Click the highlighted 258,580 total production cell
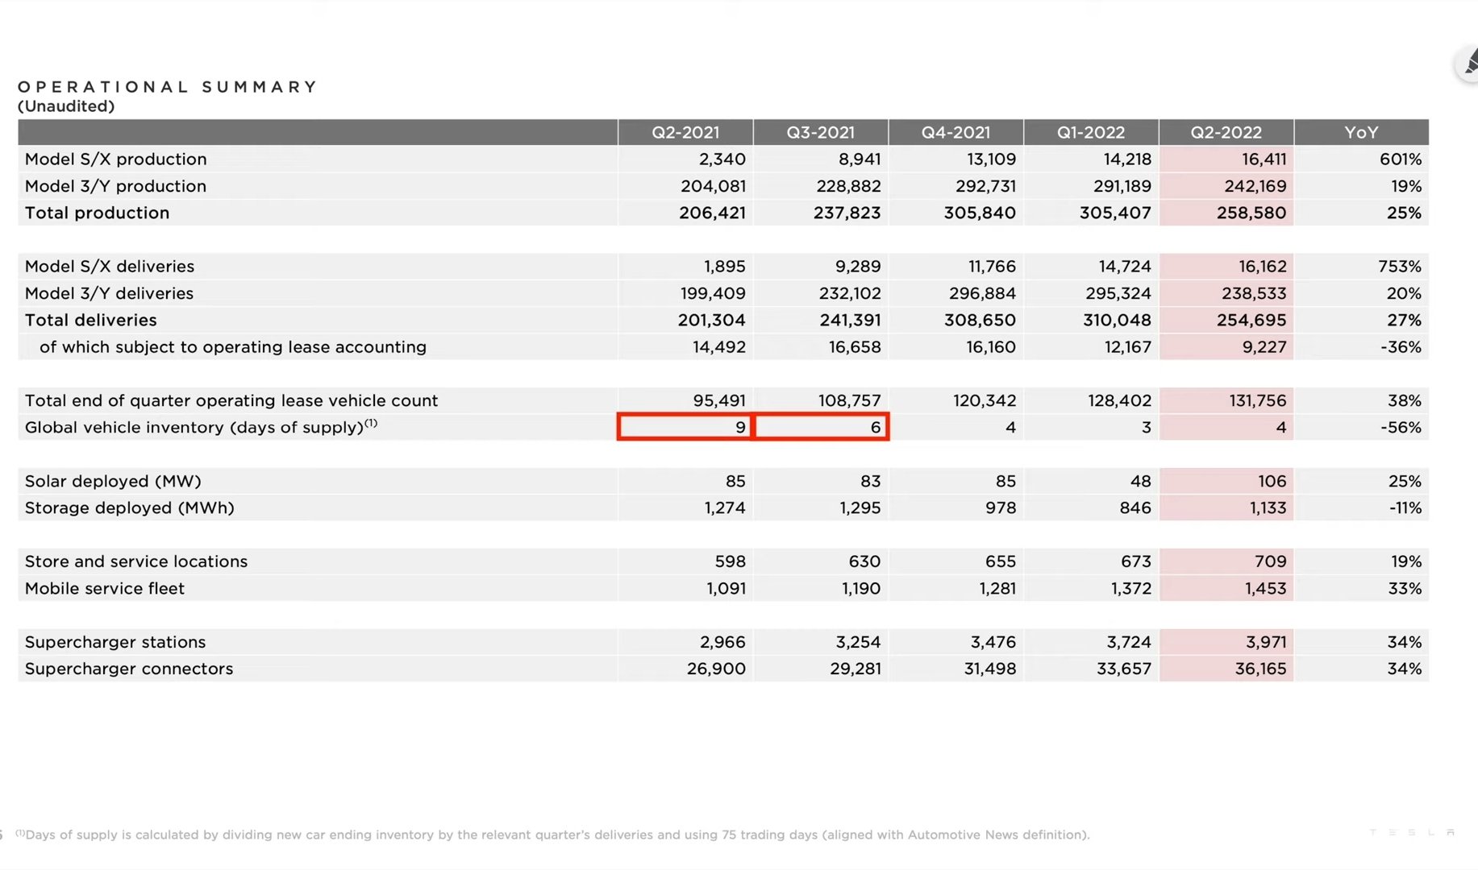This screenshot has height=870, width=1478. 1251,213
